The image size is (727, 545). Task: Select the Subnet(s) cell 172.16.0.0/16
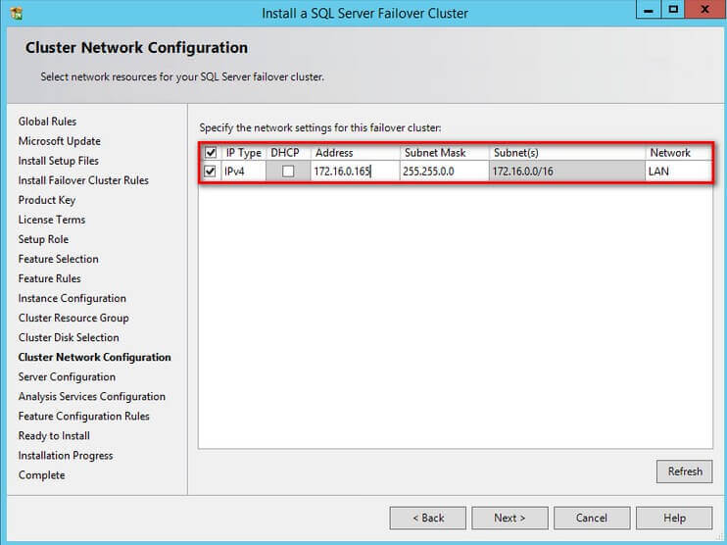click(566, 172)
